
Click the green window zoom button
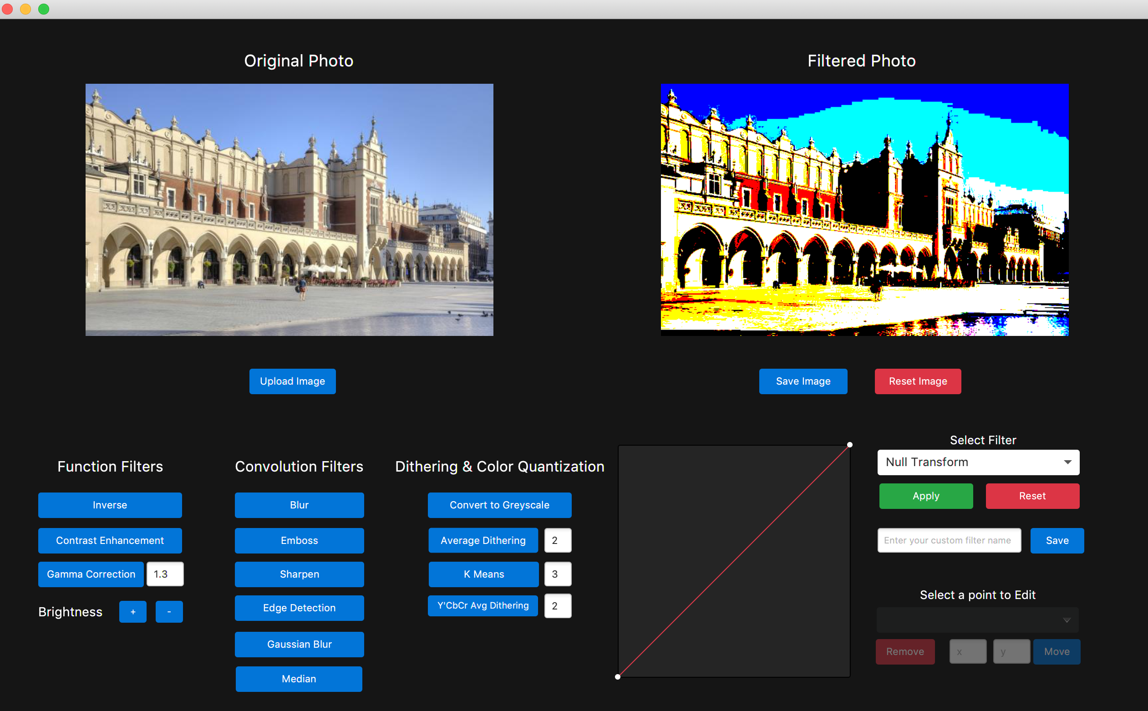[x=44, y=9]
